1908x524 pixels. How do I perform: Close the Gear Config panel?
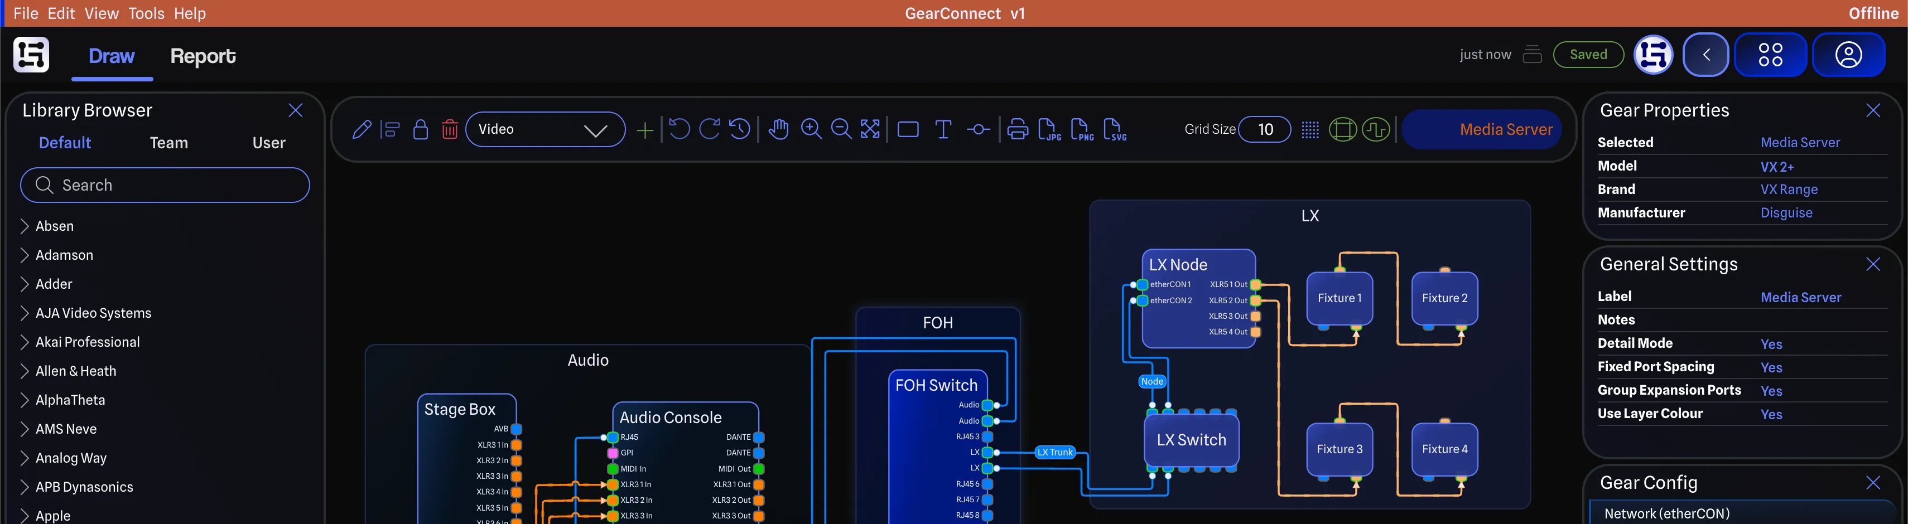tap(1873, 483)
